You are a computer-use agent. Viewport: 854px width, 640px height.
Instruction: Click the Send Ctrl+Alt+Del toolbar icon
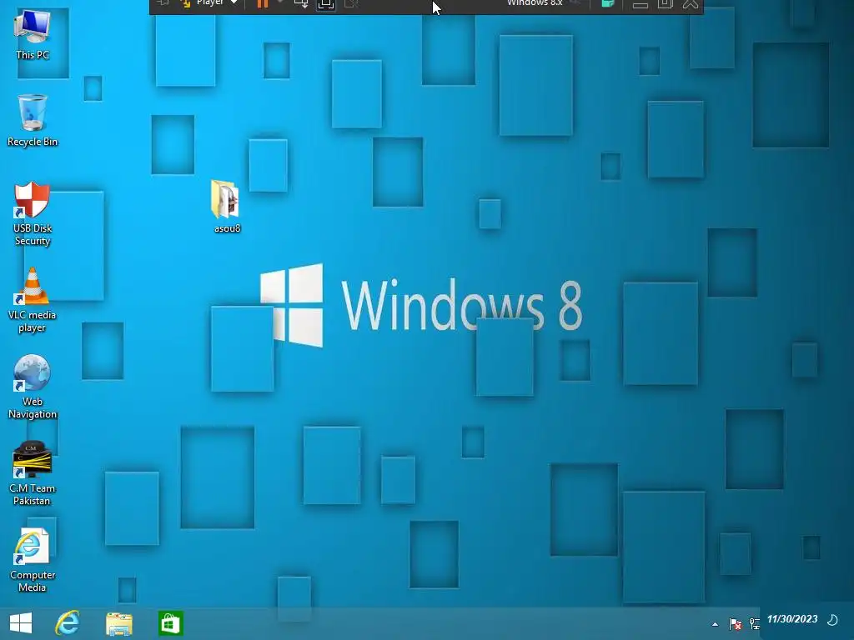coord(301,4)
